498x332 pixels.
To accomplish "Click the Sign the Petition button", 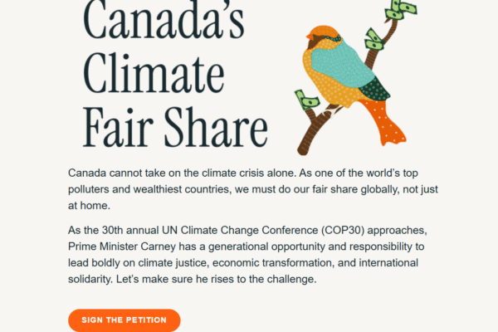I will (124, 320).
